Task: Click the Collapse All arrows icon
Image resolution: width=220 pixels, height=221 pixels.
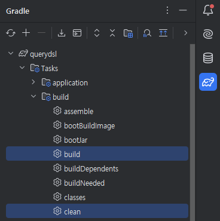Action: (112, 33)
